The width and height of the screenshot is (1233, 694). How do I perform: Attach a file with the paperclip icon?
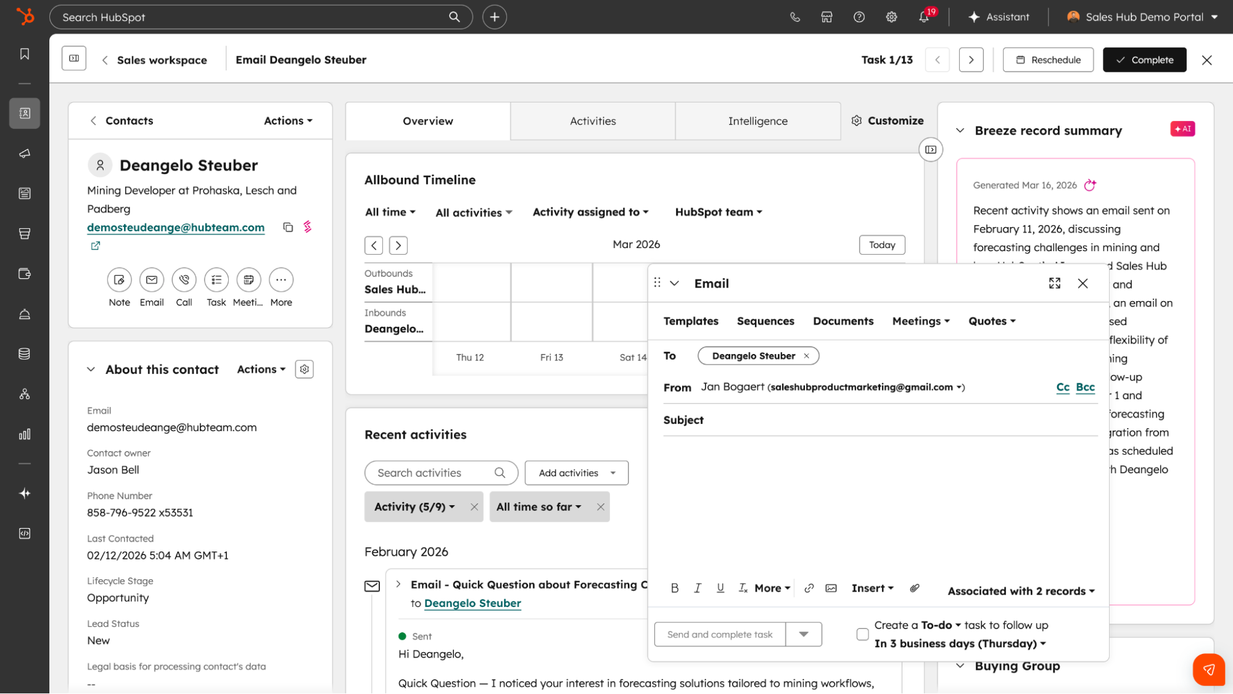pyautogui.click(x=915, y=589)
